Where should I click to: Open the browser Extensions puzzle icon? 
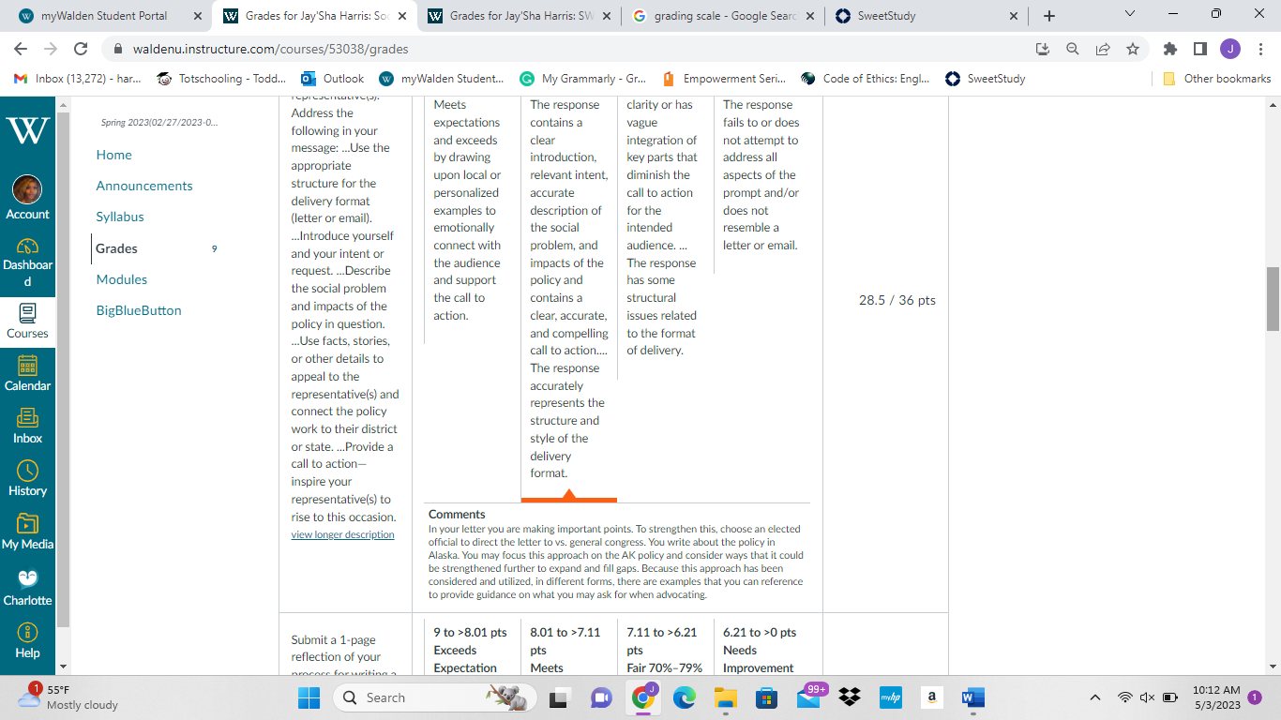1169,49
